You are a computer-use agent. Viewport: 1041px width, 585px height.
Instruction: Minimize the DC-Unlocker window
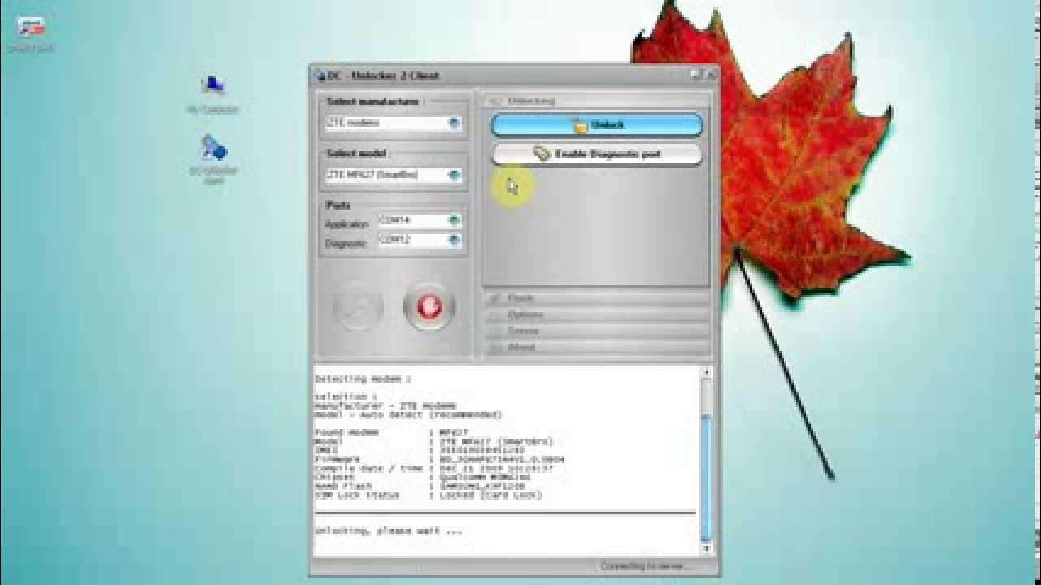pyautogui.click(x=696, y=75)
